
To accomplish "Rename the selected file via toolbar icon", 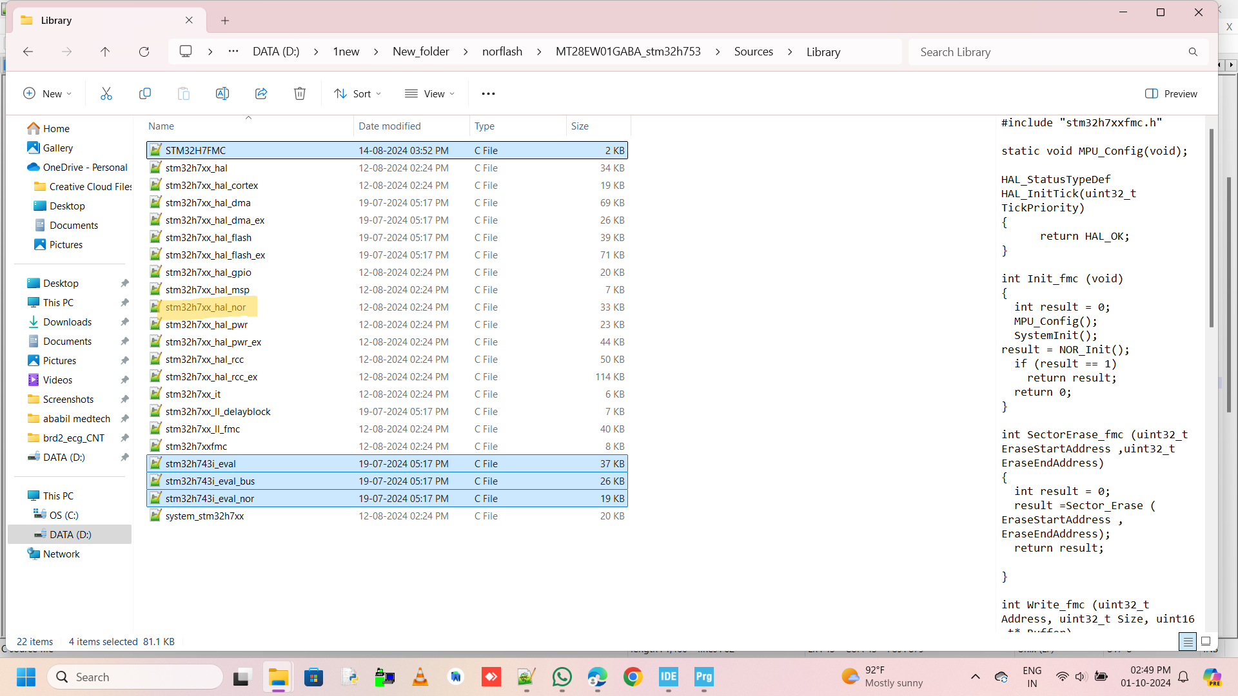I will point(222,93).
